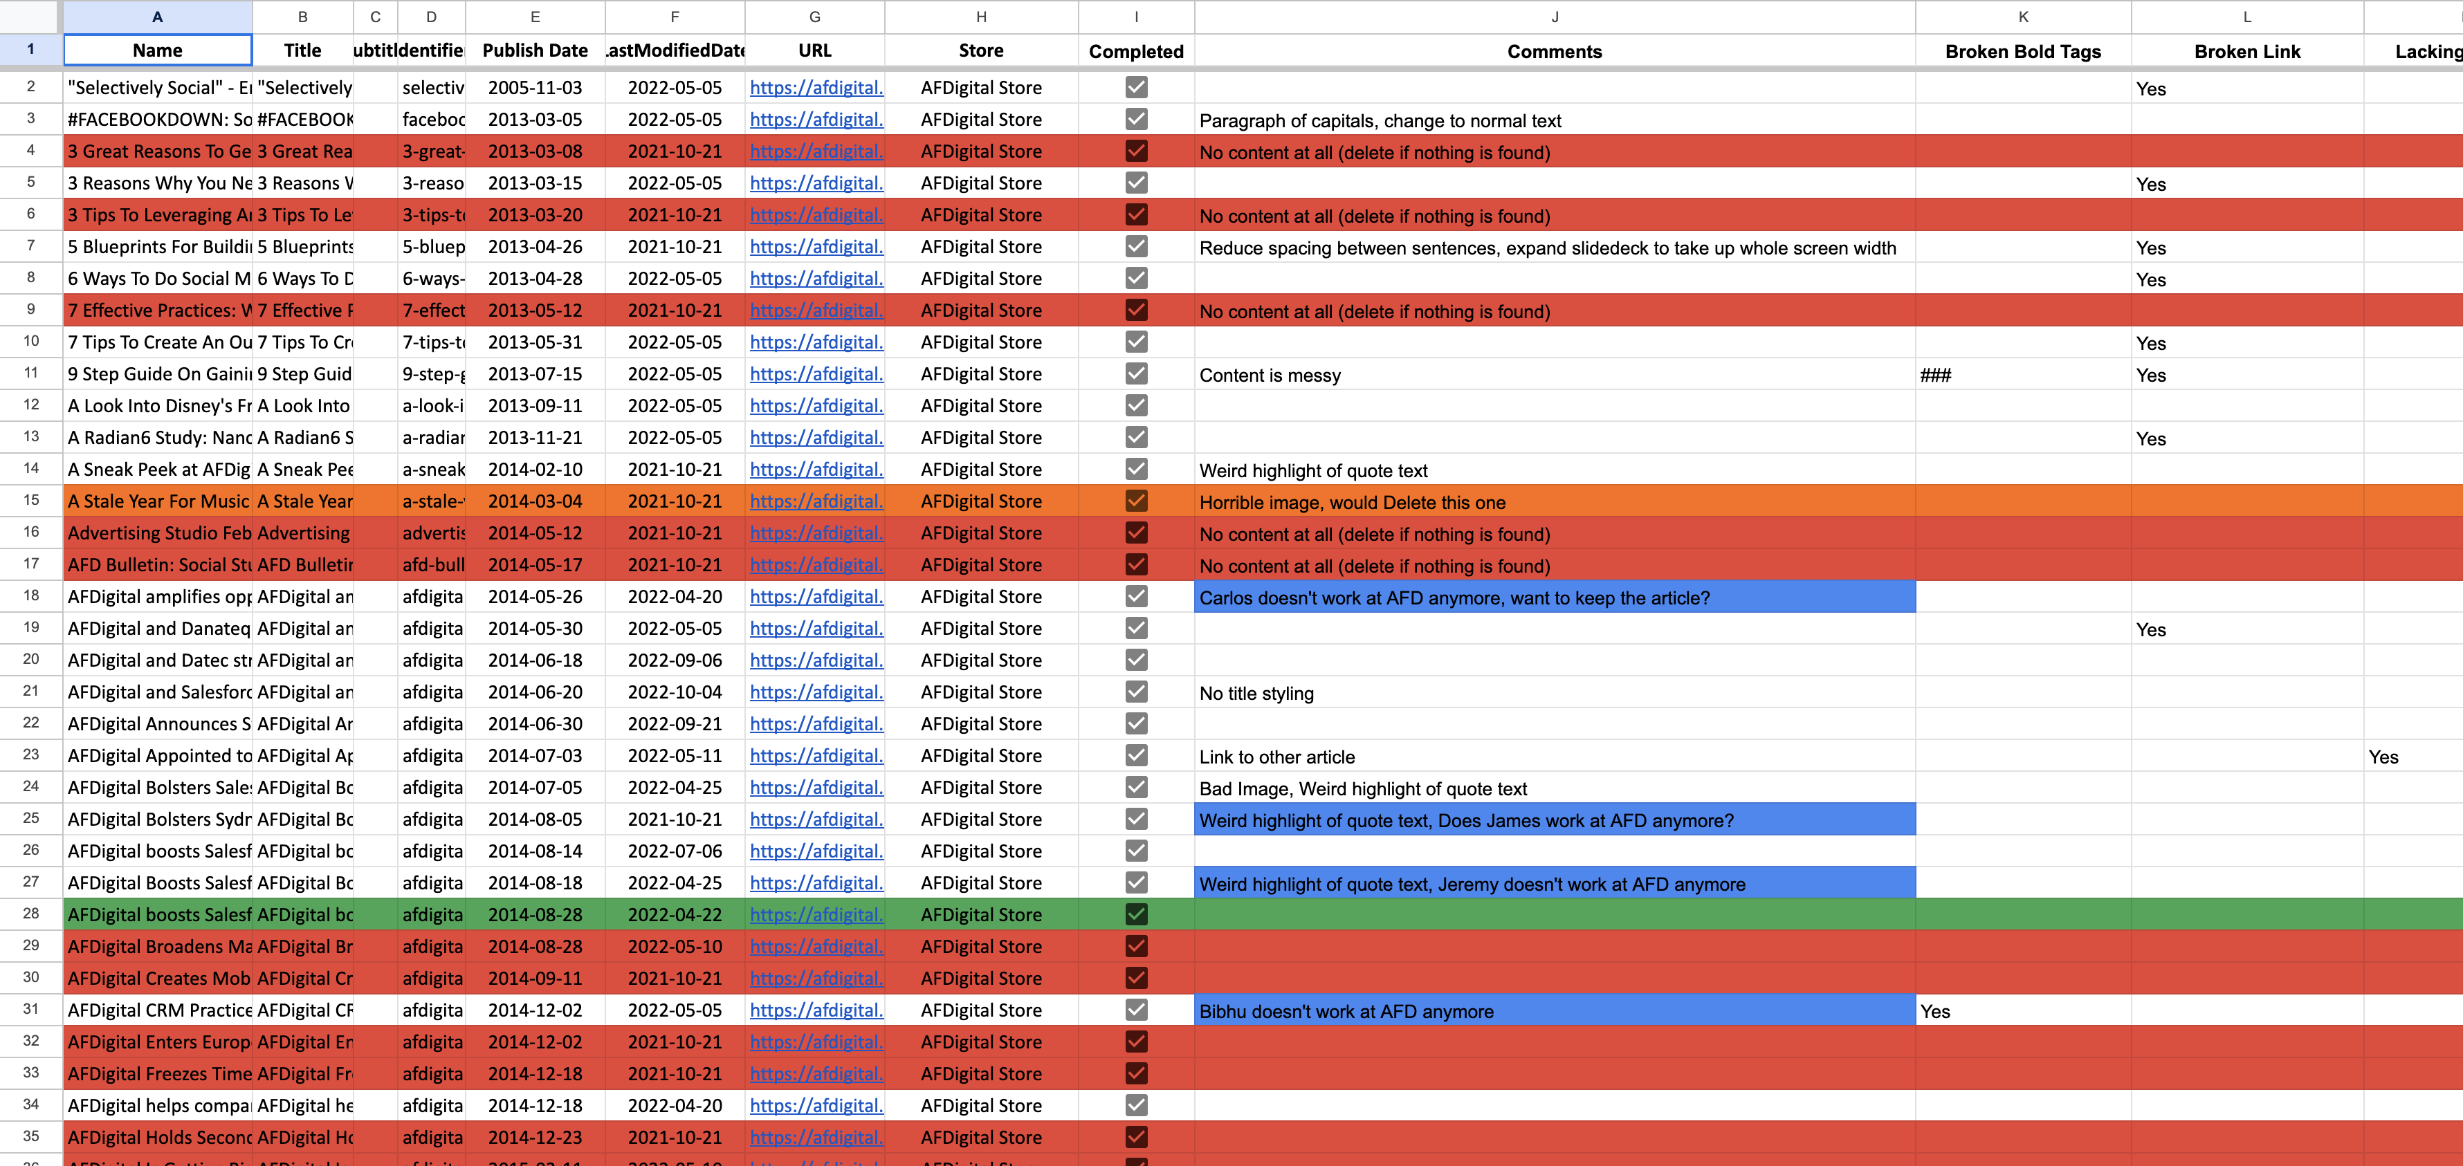Screen dimensions: 2463x1166
Task: Select the Name header cell
Action: [x=158, y=50]
